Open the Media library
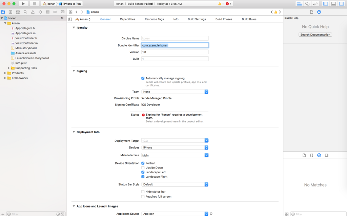This screenshot has width=347, height=216. point(327,155)
